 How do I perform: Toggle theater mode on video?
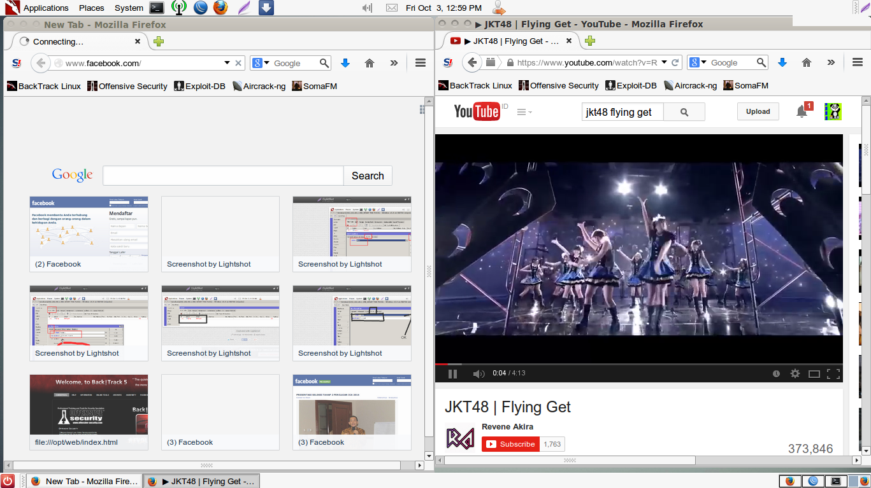tap(814, 374)
